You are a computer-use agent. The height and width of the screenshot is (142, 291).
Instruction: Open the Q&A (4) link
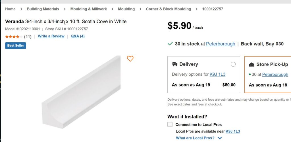[78, 36]
